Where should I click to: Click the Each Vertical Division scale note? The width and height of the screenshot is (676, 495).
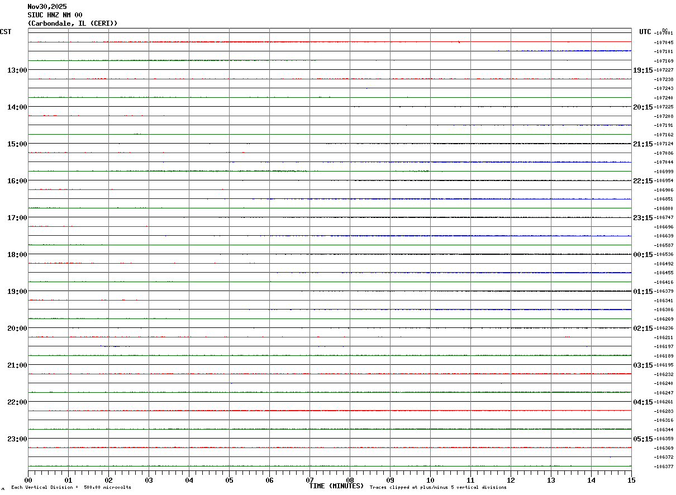click(x=71, y=488)
